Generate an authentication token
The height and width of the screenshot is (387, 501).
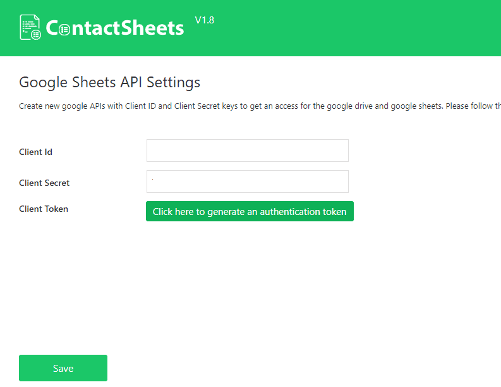250,211
